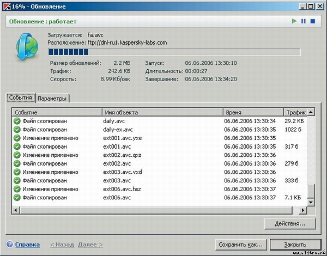Click the green check icon beside ext006.avc.hsz

(x=17, y=188)
